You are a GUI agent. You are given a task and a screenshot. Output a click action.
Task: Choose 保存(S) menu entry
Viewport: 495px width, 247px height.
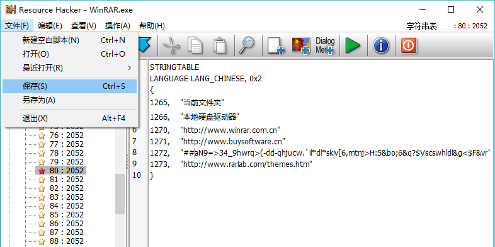coord(69,86)
